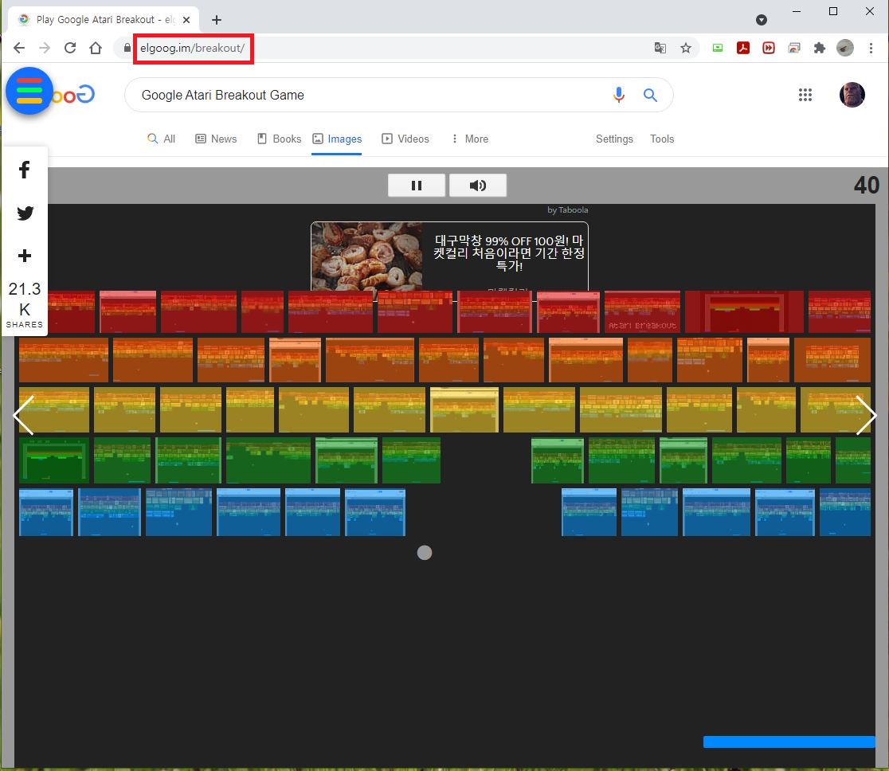Pause the Breakout game
The height and width of the screenshot is (771, 889).
coord(416,186)
